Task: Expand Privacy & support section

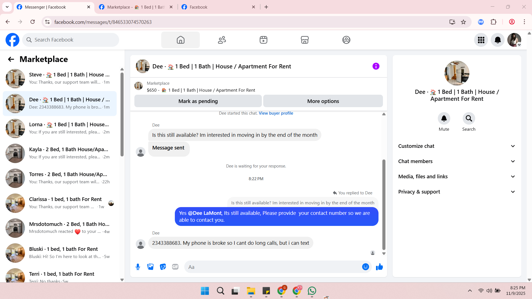Action: 457,192
